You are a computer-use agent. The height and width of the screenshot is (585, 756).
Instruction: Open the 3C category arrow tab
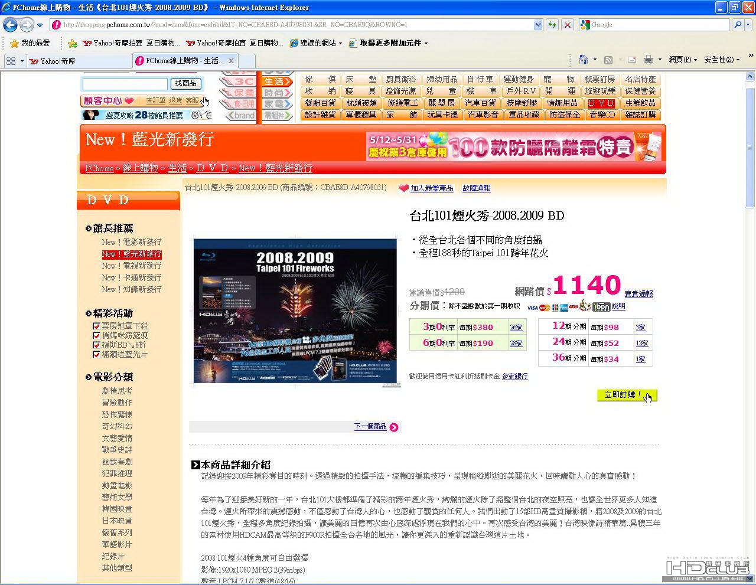coord(239,81)
